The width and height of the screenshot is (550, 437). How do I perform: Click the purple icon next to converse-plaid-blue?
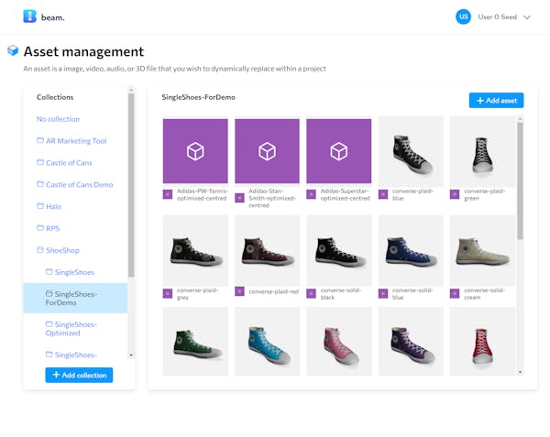383,194
